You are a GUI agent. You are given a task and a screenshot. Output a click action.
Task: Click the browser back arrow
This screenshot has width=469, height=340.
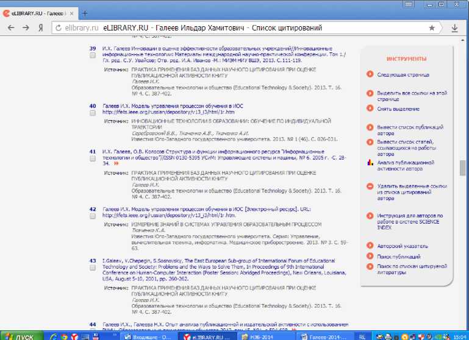pyautogui.click(x=10, y=27)
